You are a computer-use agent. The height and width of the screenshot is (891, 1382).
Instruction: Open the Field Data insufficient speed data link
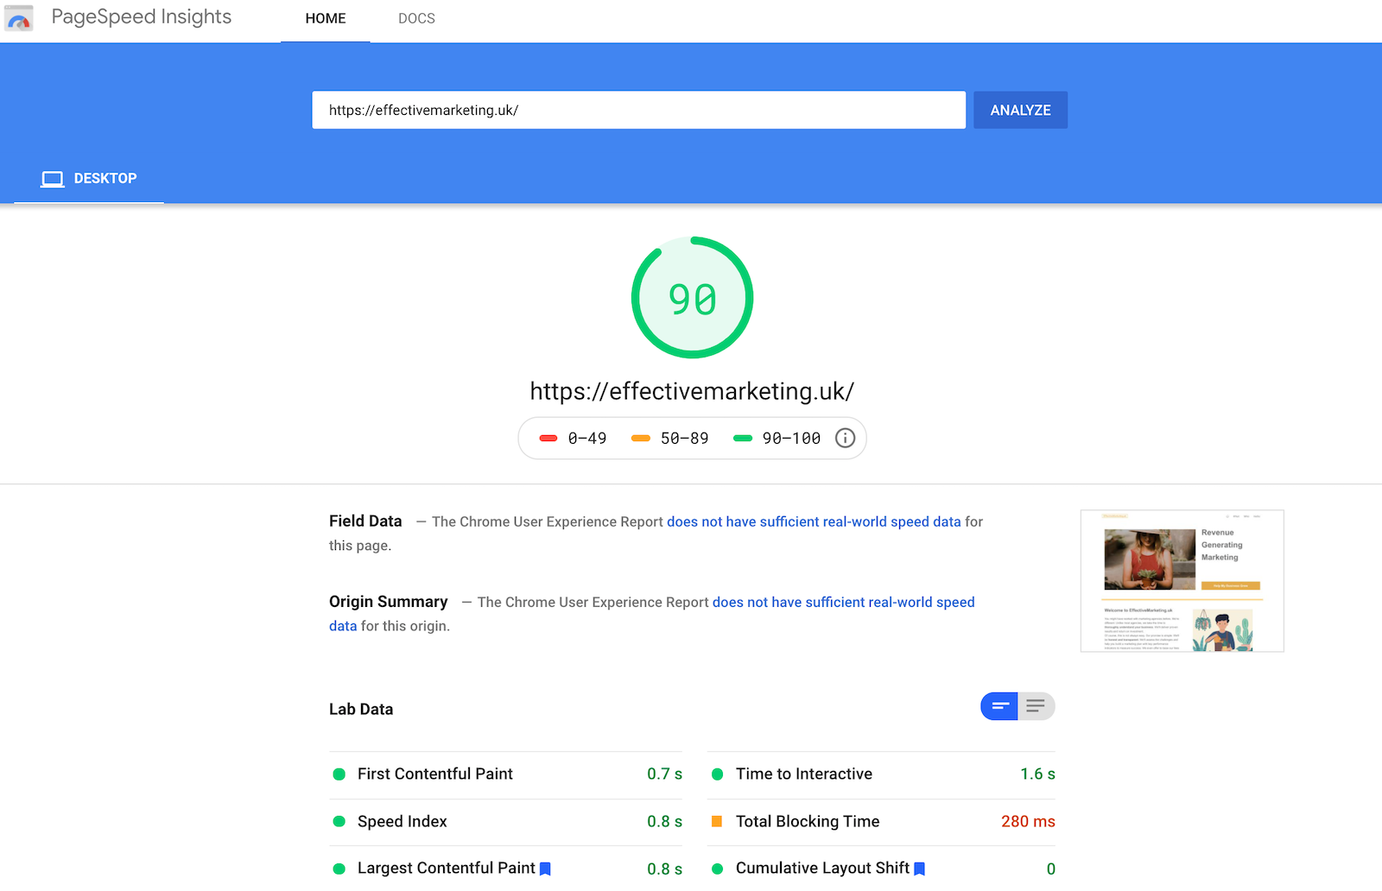click(x=814, y=521)
